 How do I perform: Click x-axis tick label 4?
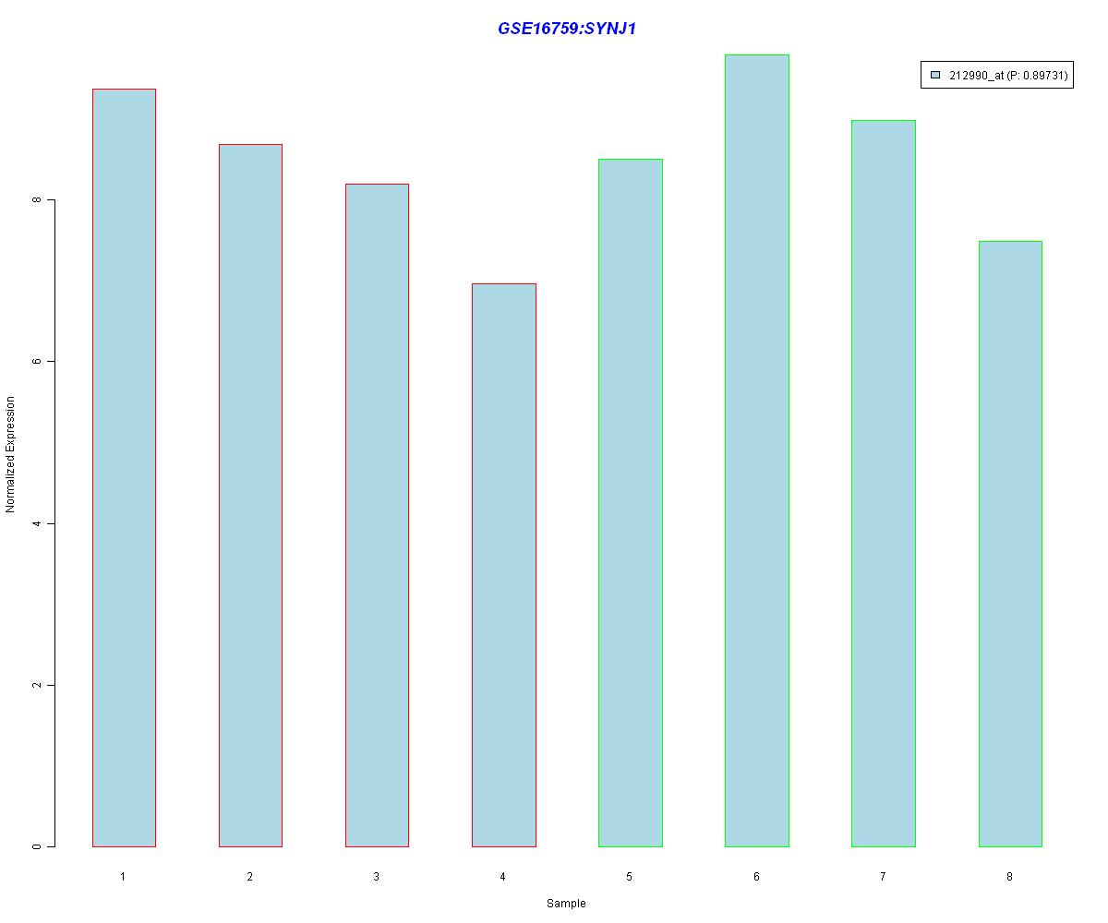[502, 876]
